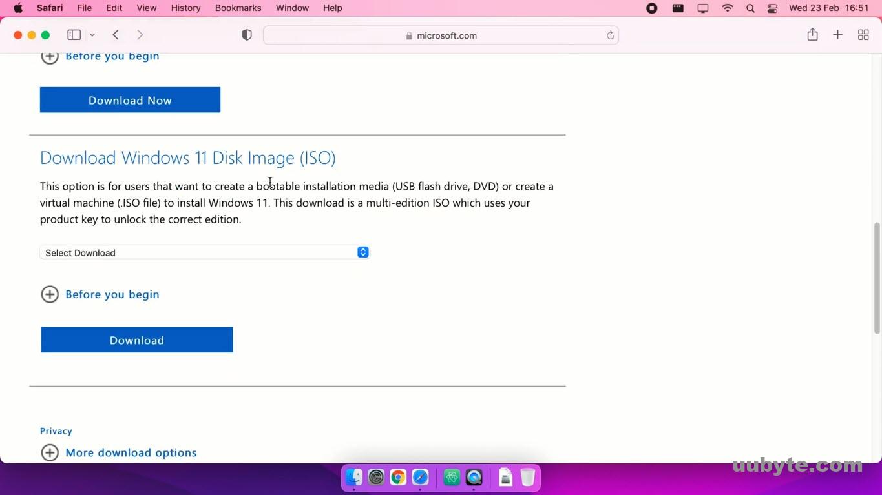Open the Bookmarks menu
Viewport: 882px width, 495px height.
click(x=238, y=8)
